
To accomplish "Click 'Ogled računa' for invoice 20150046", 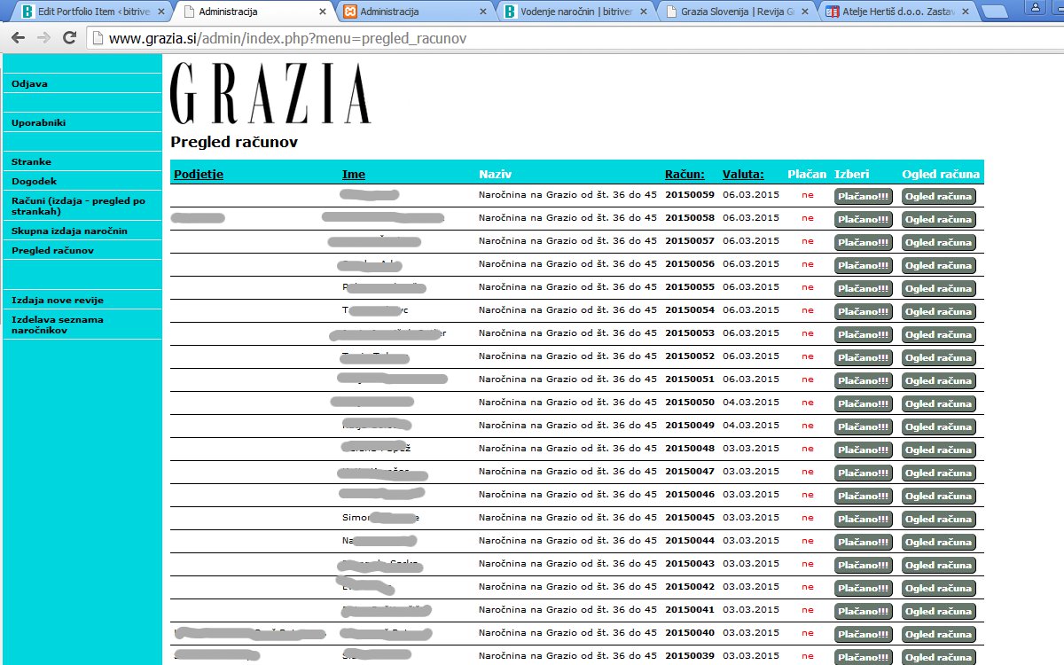I will click(x=939, y=496).
